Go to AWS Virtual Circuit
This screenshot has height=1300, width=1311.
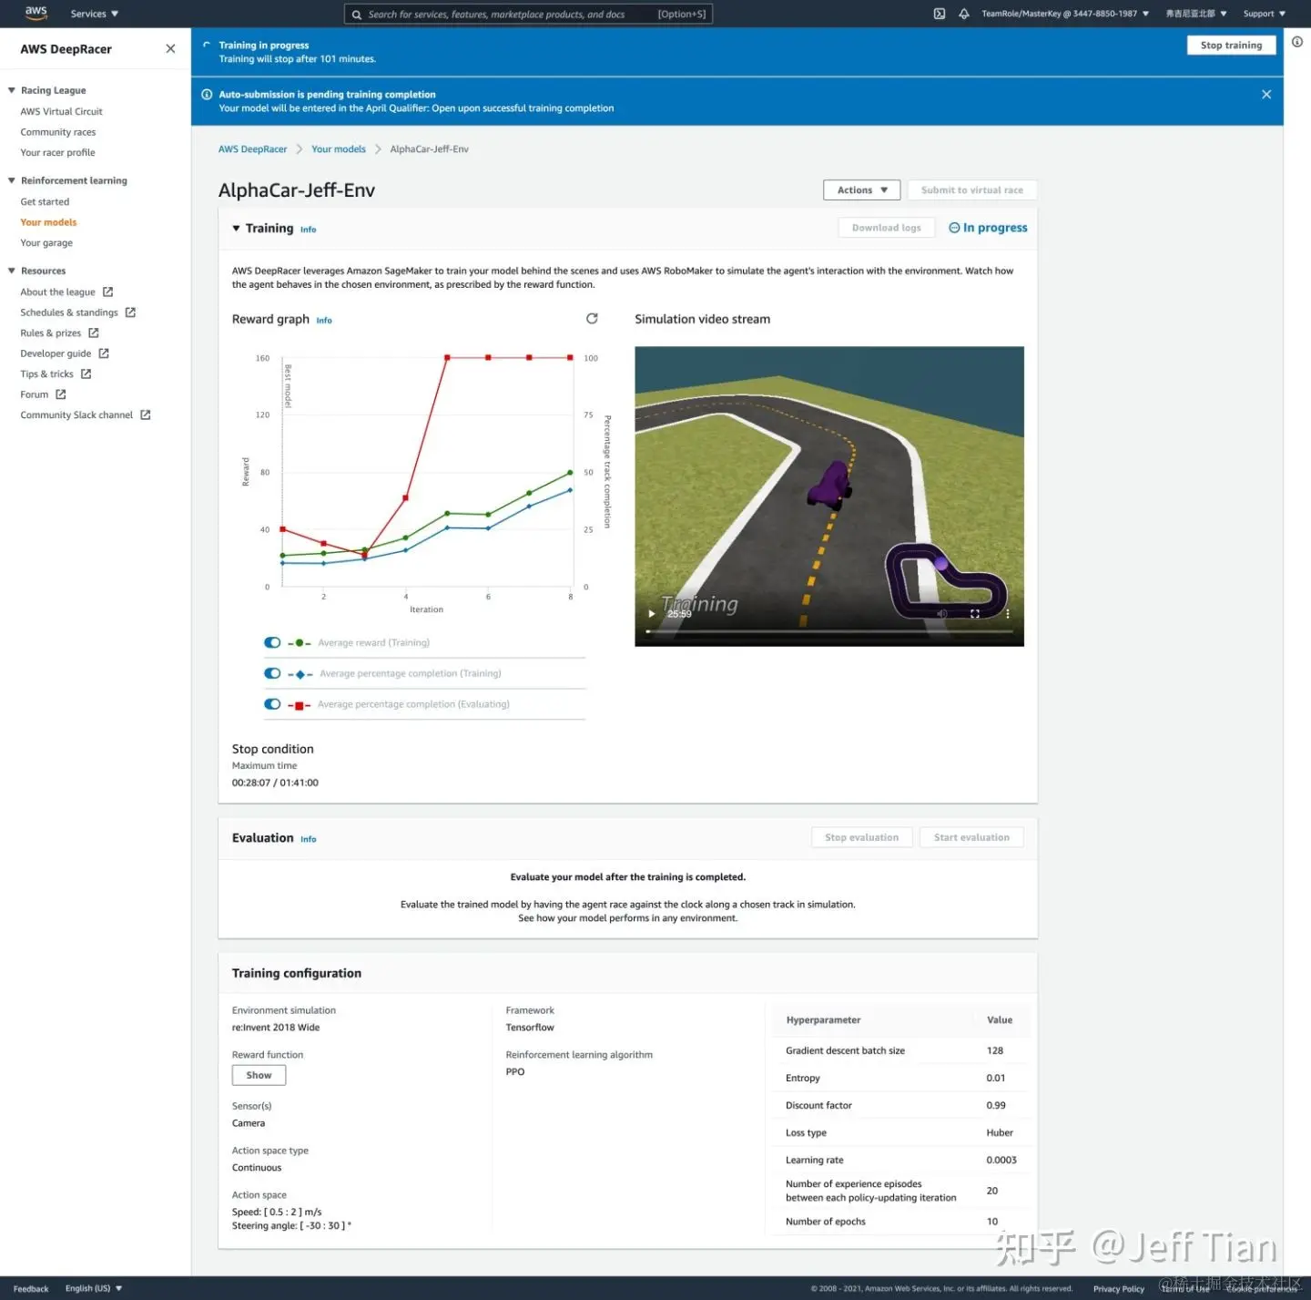[62, 111]
